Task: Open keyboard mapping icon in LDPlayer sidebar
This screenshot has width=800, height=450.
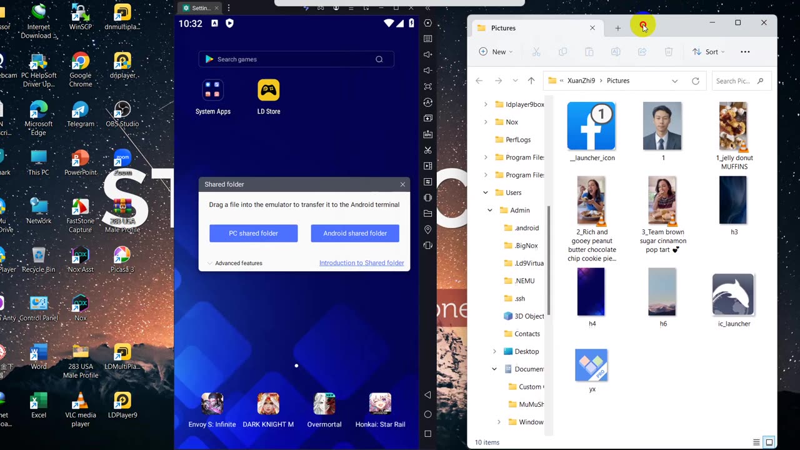Action: 428,39
